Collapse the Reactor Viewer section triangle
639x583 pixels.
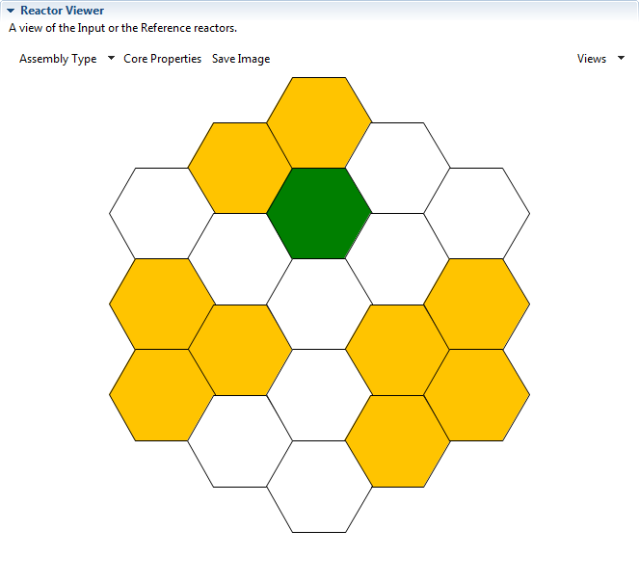(11, 11)
